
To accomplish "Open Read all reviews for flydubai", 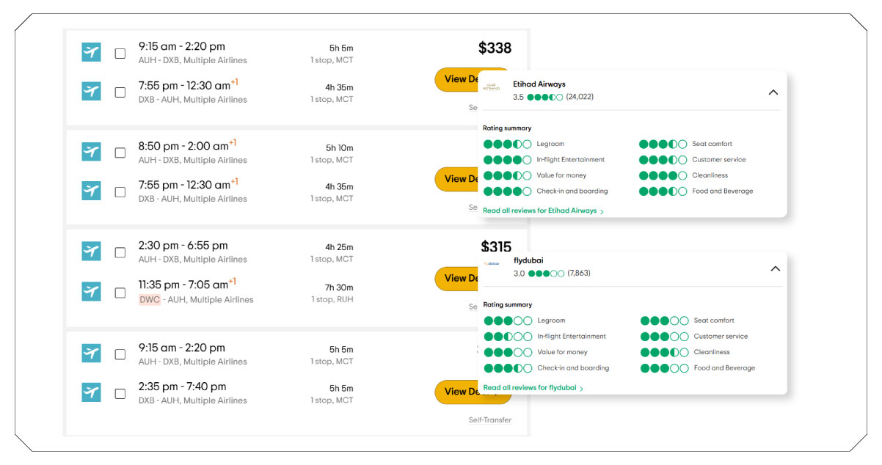I will 529,388.
